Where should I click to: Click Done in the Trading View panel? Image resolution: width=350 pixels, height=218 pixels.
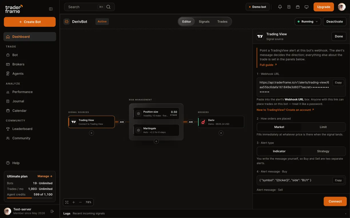pos(339,36)
